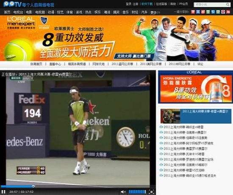
Task: Go to 首页 in the top navigation
Action: (7, 12)
